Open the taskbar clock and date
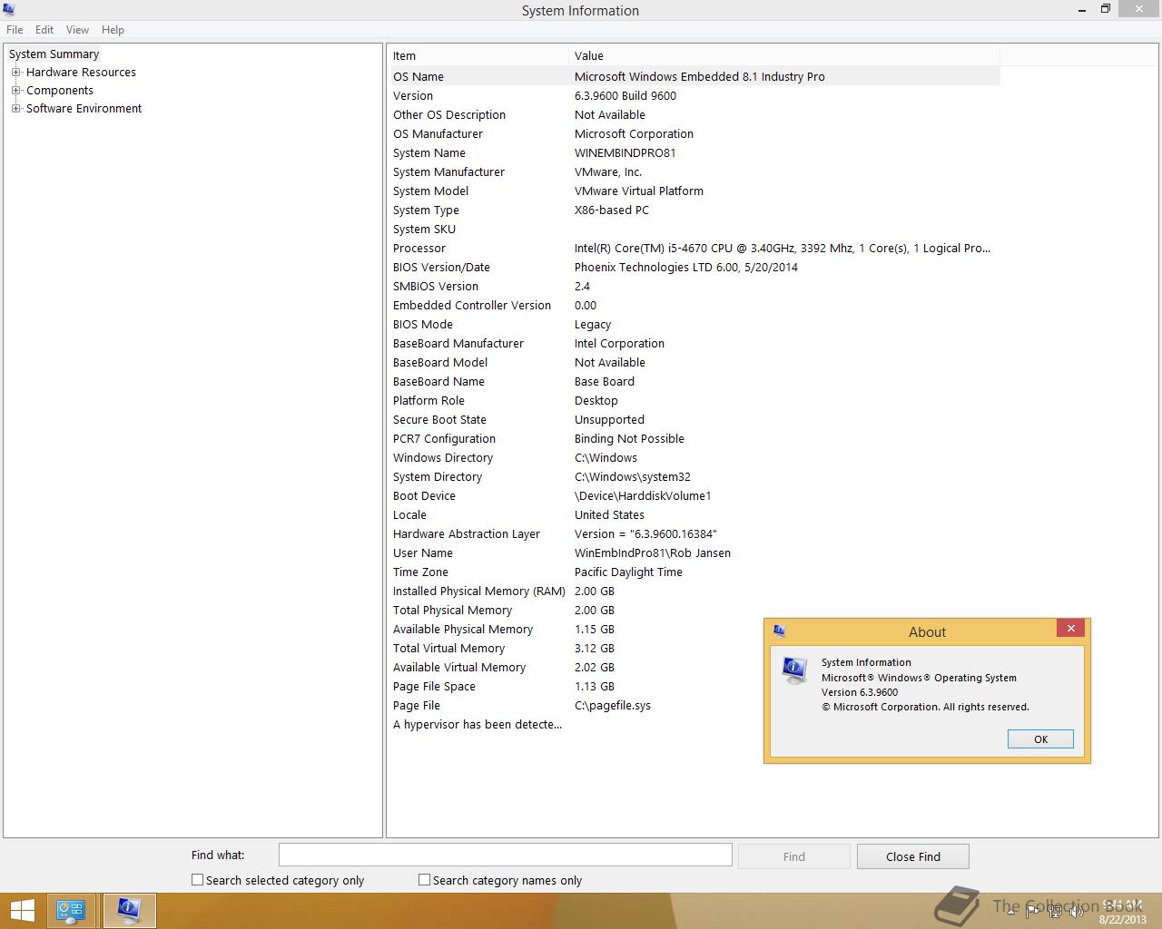This screenshot has height=929, width=1162. [1122, 912]
